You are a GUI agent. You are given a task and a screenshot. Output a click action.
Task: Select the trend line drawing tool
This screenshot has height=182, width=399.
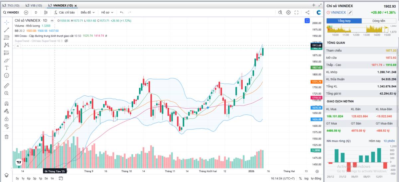(6, 30)
